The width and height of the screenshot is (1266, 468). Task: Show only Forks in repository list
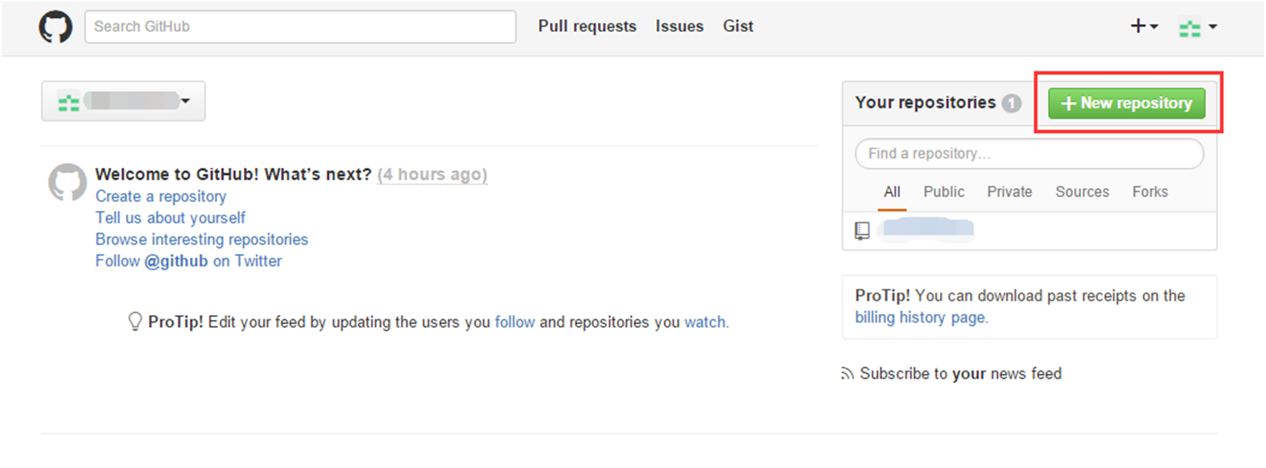[1149, 192]
